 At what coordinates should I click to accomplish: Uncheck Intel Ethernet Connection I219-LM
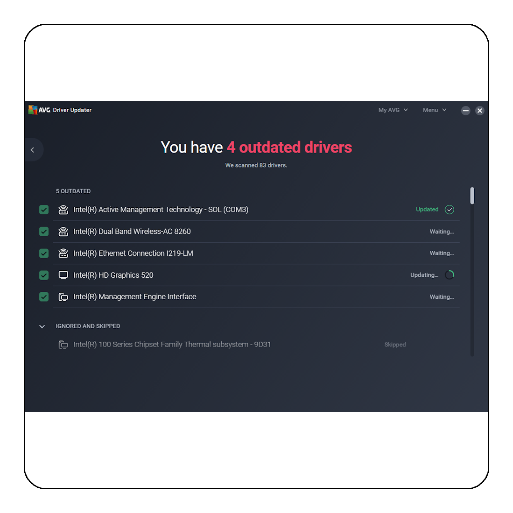[x=44, y=253]
